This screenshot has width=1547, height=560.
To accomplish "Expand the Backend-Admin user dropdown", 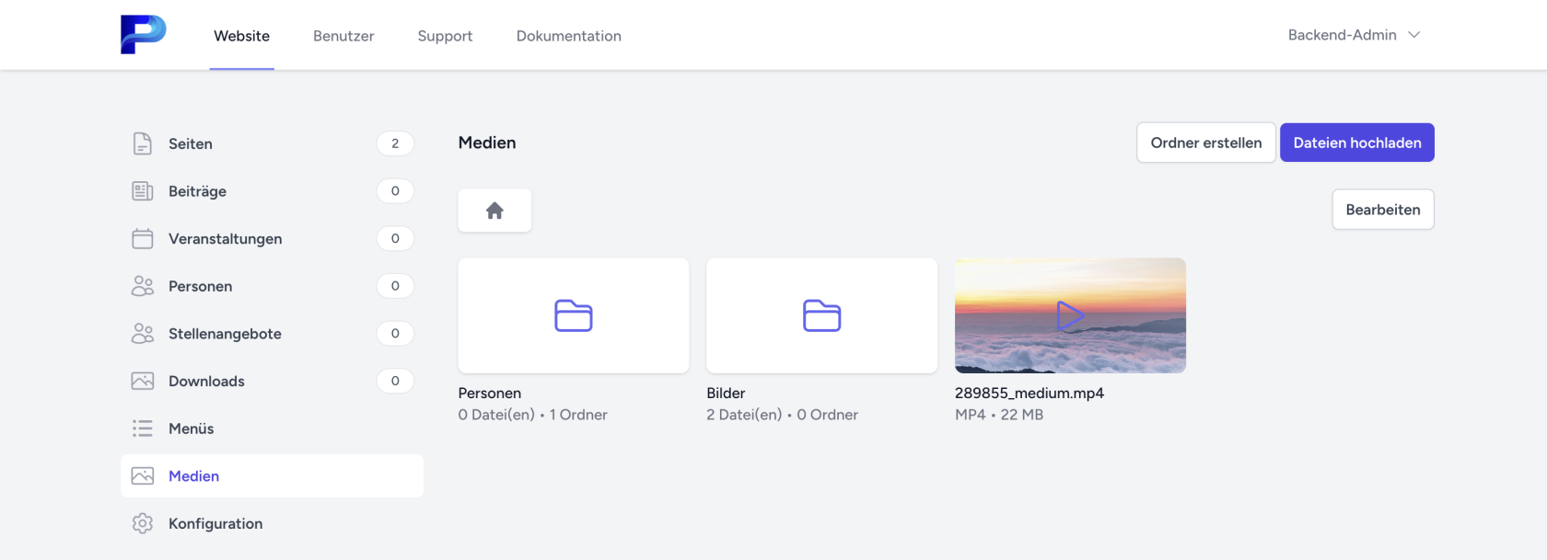I will 1354,35.
